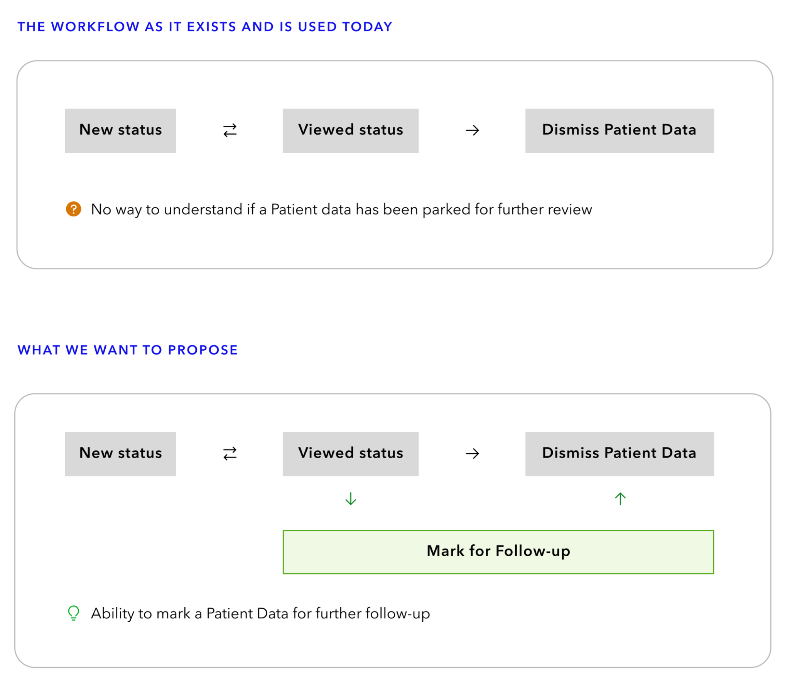
Task: Click the green down arrow below Viewed status
Action: pos(351,499)
